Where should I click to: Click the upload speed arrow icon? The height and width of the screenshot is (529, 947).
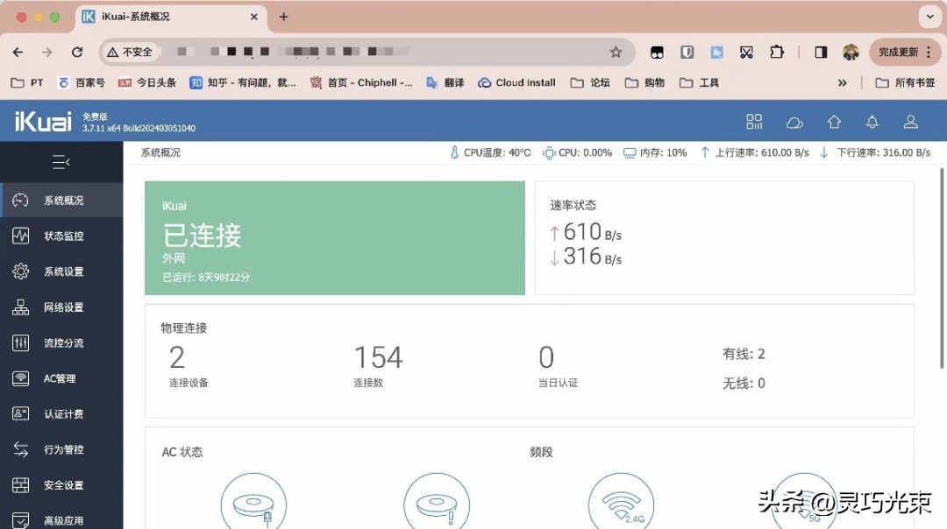click(x=706, y=151)
